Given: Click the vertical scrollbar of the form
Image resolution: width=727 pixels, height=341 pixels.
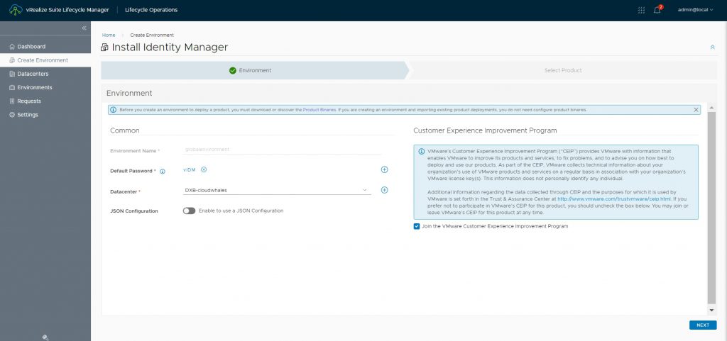Looking at the screenshot, I should 711,208.
